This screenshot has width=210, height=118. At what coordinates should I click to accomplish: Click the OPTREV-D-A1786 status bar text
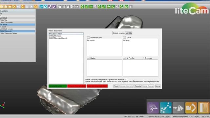coord(134,117)
